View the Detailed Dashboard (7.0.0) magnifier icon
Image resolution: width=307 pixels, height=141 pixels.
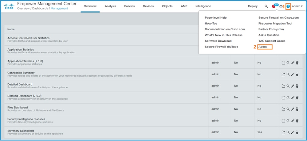point(288,97)
